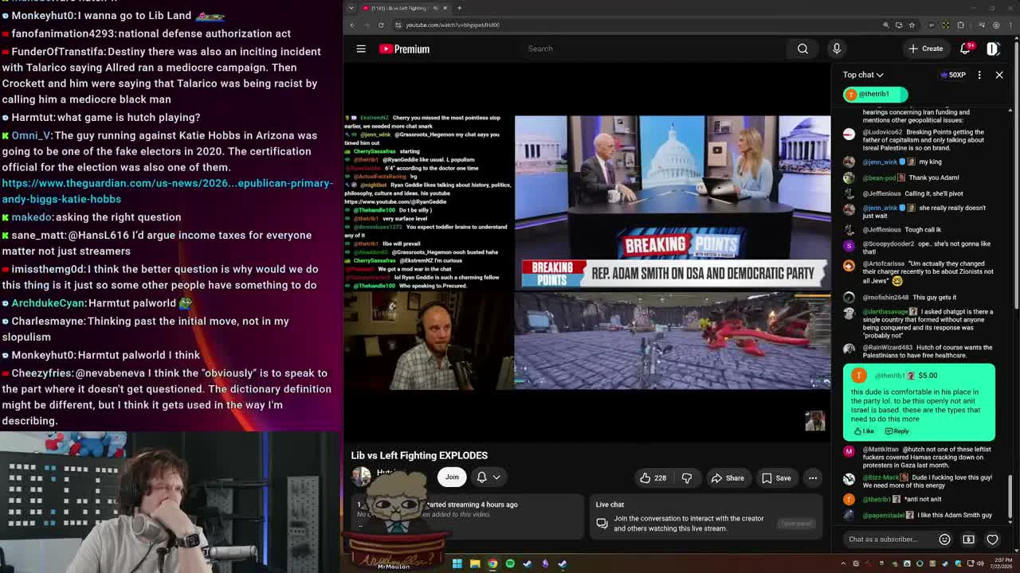Click the video player stream area

pos(587,252)
